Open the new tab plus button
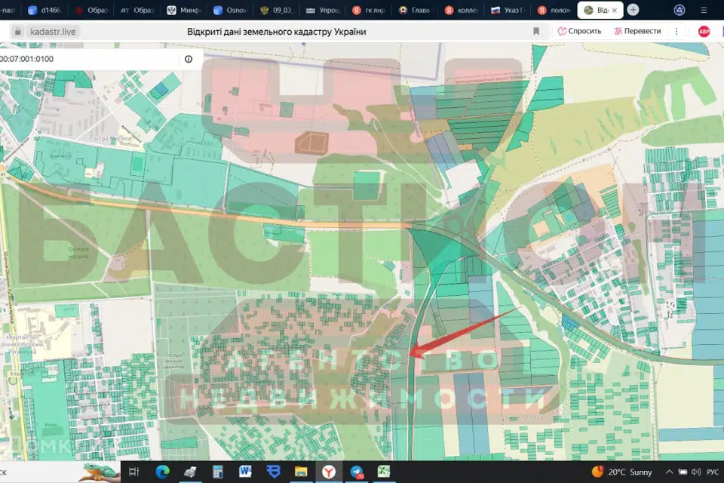The height and width of the screenshot is (483, 724). pos(633,10)
